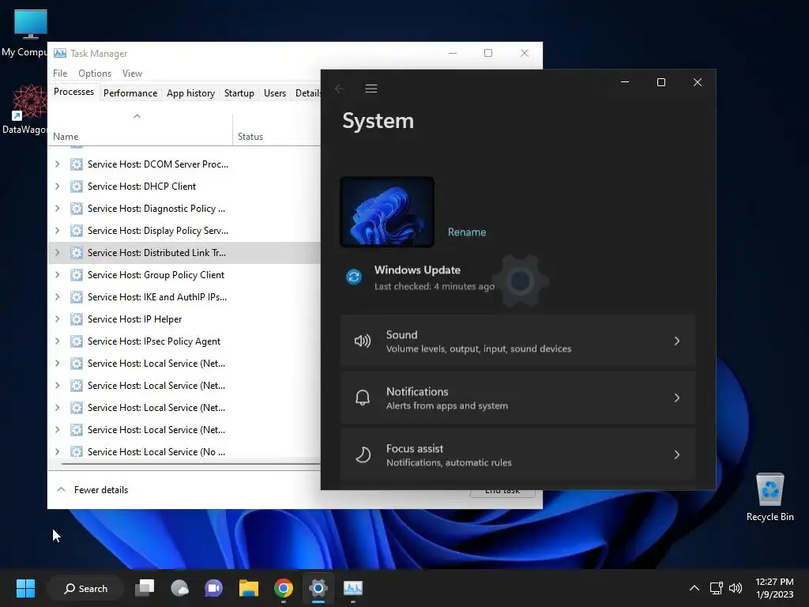Open File Explorer from the taskbar
Image resolution: width=809 pixels, height=607 pixels.
click(248, 588)
